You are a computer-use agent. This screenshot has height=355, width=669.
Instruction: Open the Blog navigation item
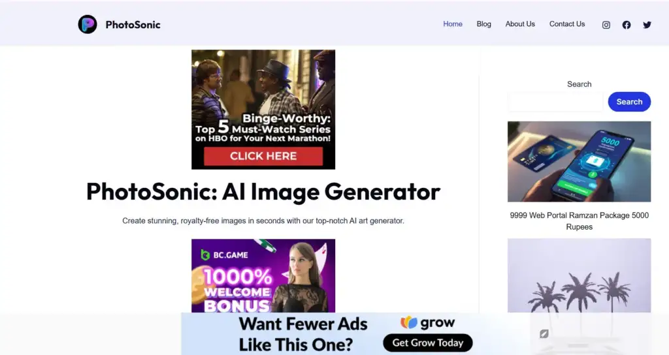(x=484, y=24)
